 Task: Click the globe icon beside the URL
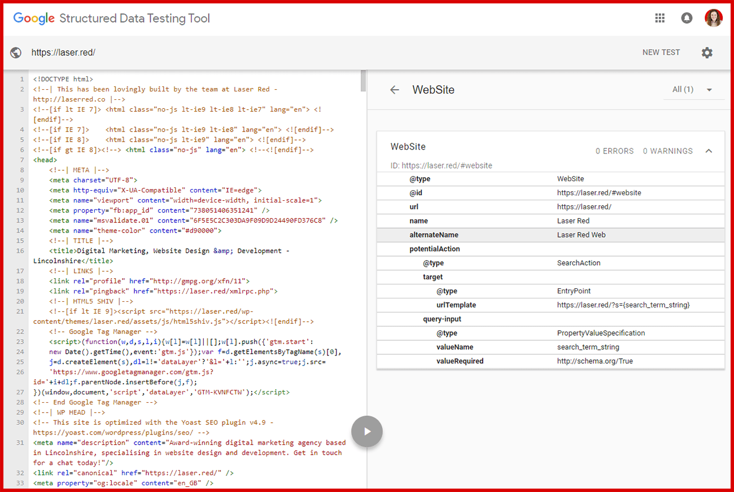(x=16, y=52)
